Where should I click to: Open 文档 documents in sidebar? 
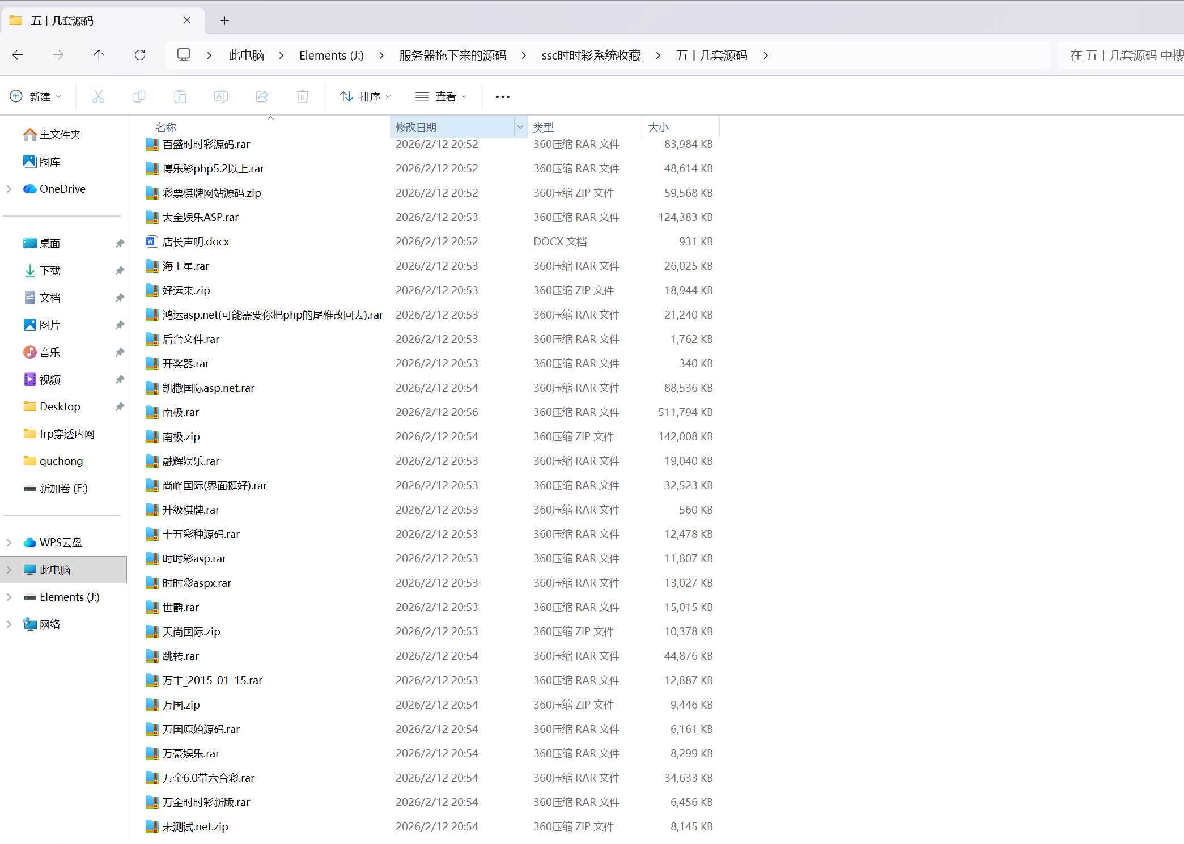point(42,298)
